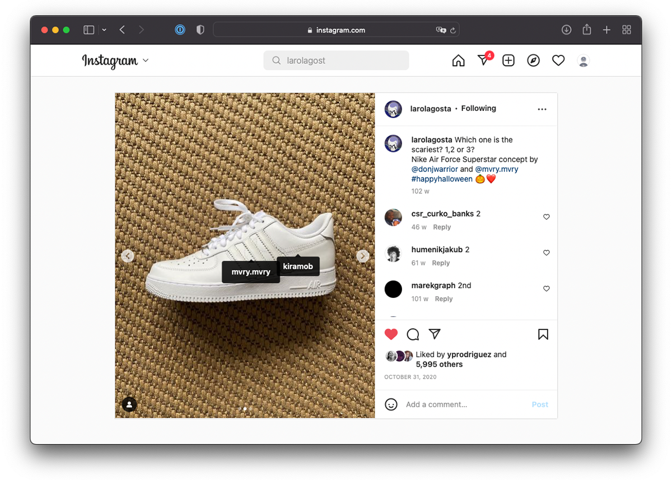Like marekgraph comment
This screenshot has width=672, height=480.
click(547, 288)
